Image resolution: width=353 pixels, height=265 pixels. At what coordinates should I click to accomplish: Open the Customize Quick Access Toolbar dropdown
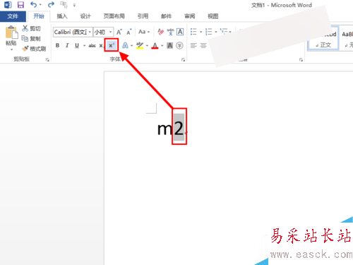[x=74, y=5]
